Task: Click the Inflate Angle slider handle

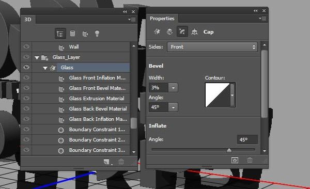Action: (229, 150)
